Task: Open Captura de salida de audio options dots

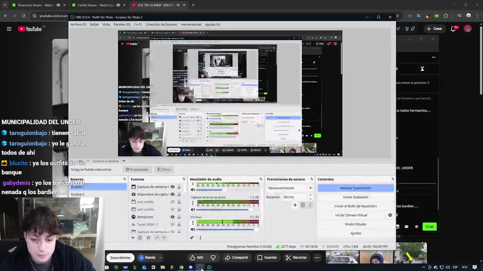Action: (x=193, y=203)
